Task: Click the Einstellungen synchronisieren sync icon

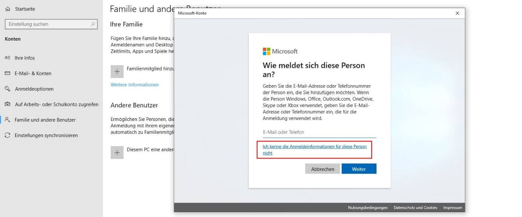Action: click(8, 135)
